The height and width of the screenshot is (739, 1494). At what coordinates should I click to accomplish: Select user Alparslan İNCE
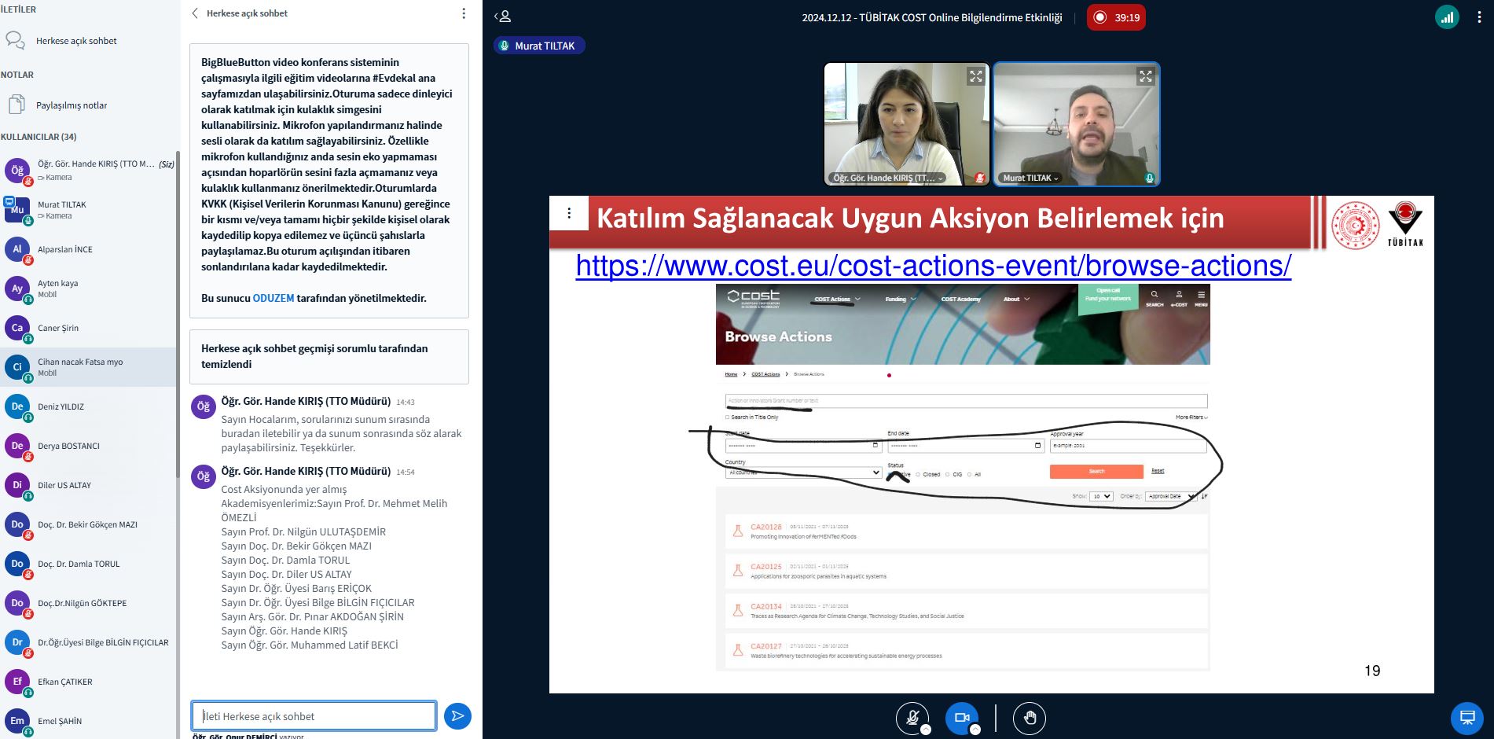click(x=89, y=249)
